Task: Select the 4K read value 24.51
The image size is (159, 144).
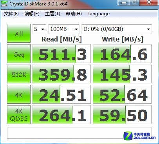Action: click(x=61, y=94)
